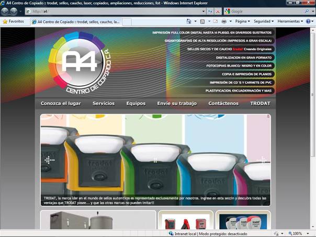Stop page loading with the red X
This screenshot has height=237, width=316.
click(x=218, y=11)
